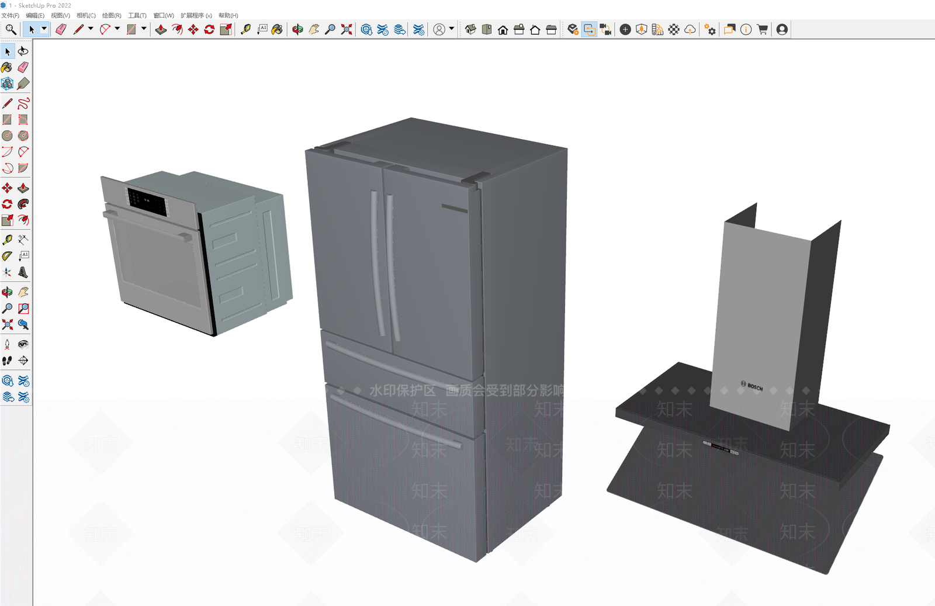Click the Push/Pull tool in top toolbar
935x606 pixels.
[161, 29]
